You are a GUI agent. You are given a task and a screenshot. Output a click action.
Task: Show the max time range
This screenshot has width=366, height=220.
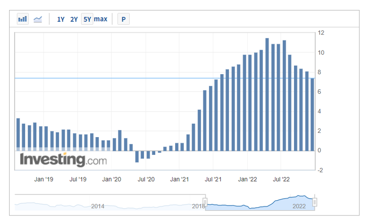click(101, 19)
